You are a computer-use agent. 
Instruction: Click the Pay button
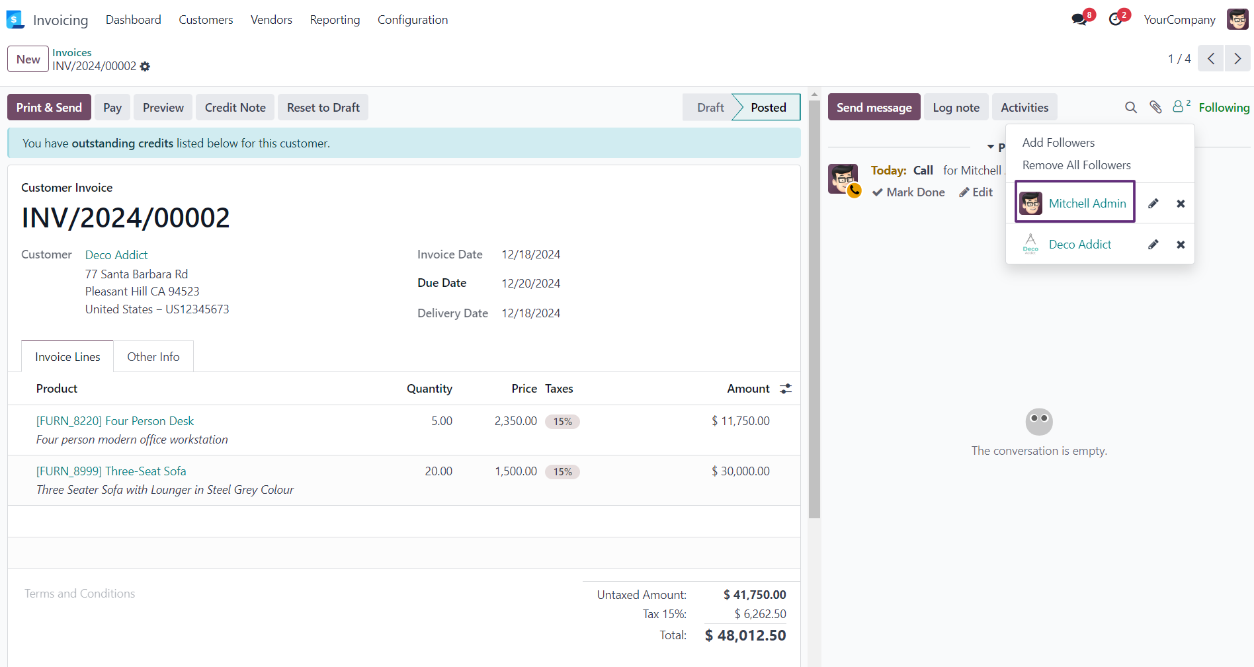click(112, 107)
